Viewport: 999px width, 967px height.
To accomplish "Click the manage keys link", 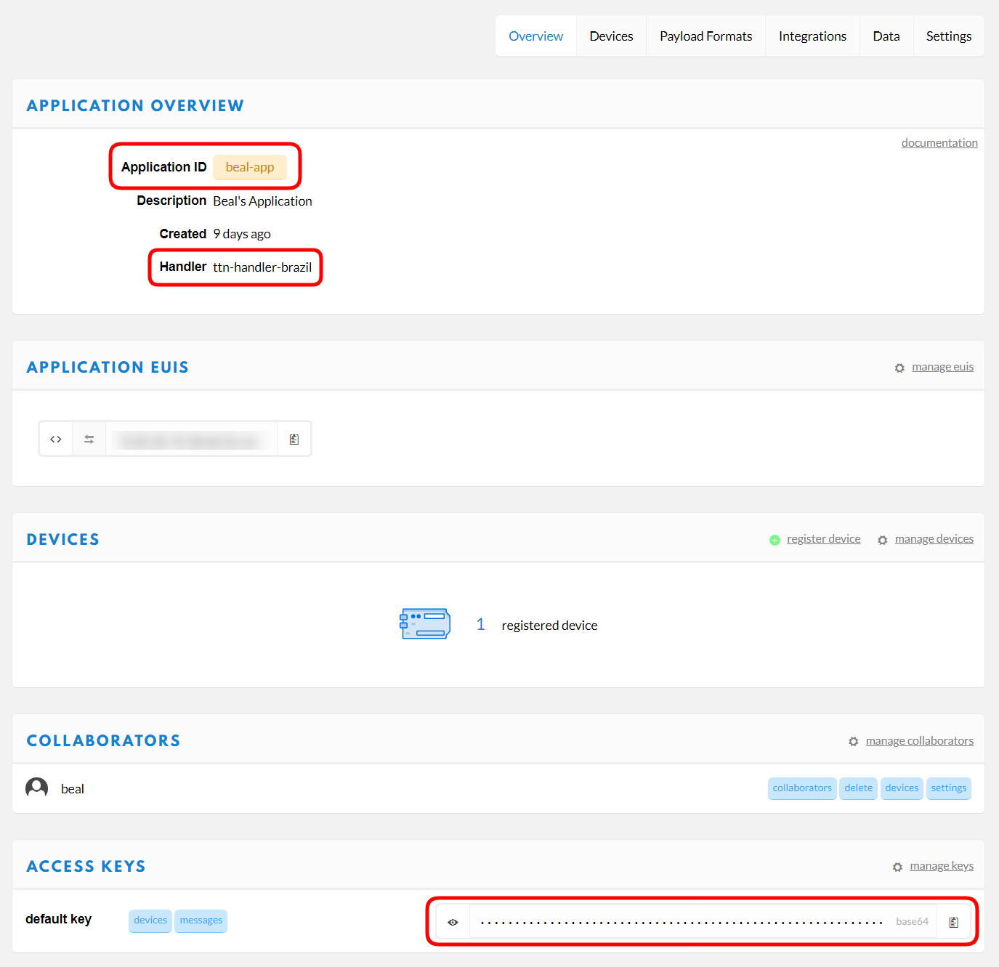I will (x=941, y=866).
